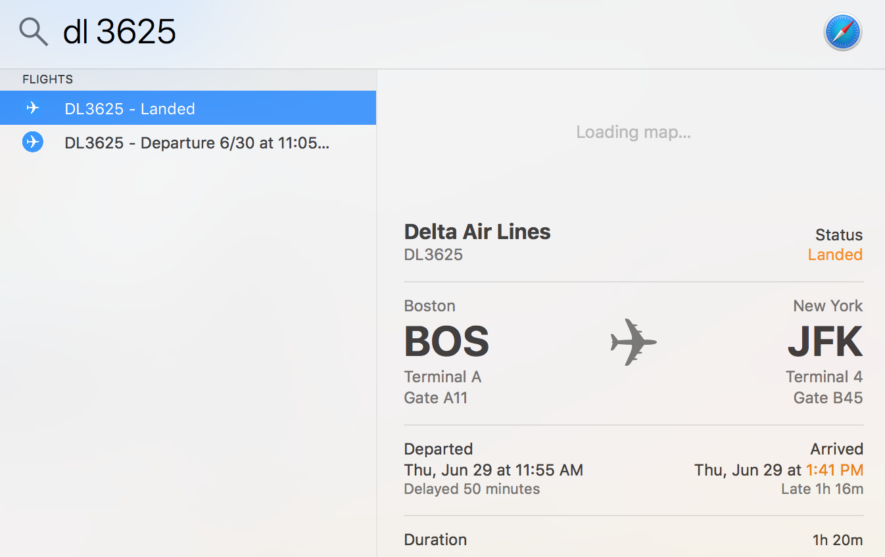This screenshot has height=557, width=885.
Task: Click the BOS airport code
Action: coord(446,341)
